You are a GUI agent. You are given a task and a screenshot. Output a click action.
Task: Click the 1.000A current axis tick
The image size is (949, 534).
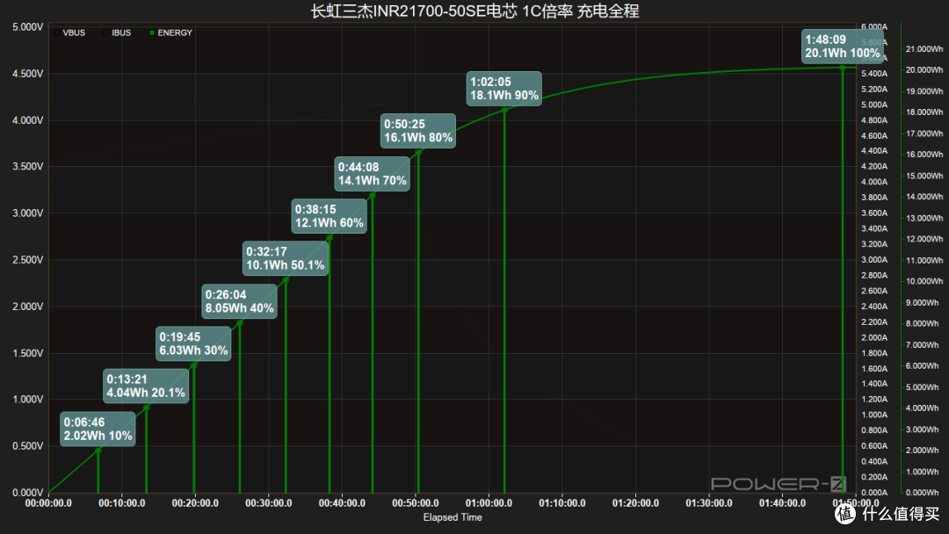pyautogui.click(x=874, y=415)
